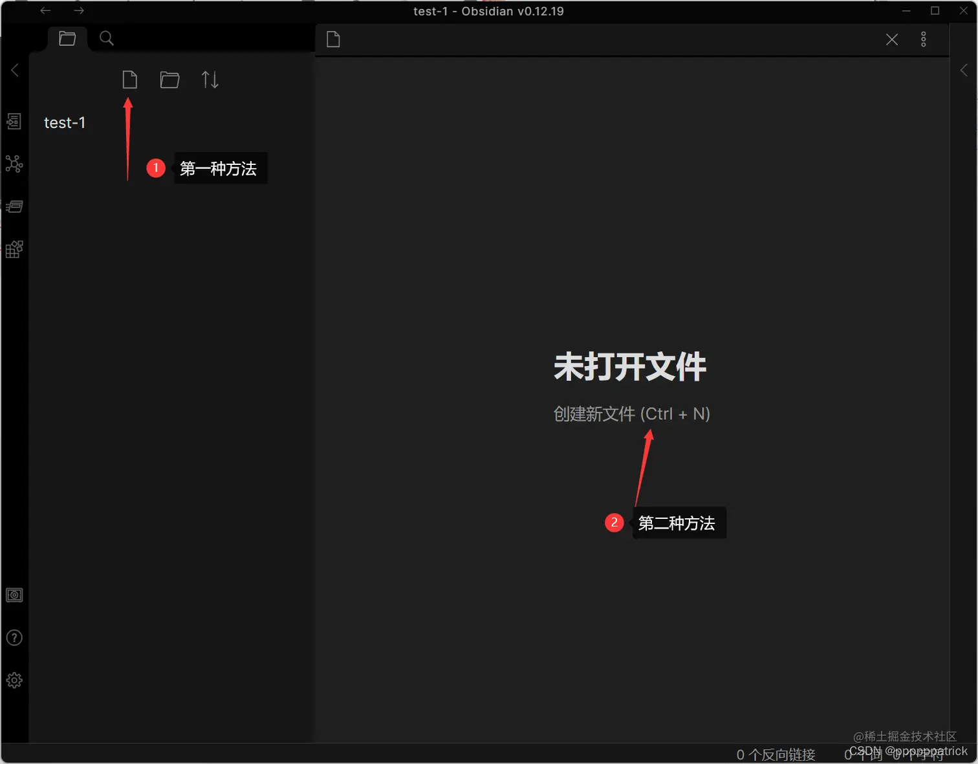
Task: Close the empty note pane
Action: pyautogui.click(x=892, y=39)
